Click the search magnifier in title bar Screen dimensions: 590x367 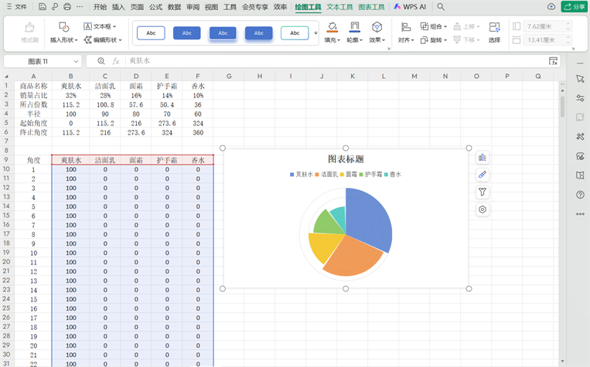(x=441, y=6)
